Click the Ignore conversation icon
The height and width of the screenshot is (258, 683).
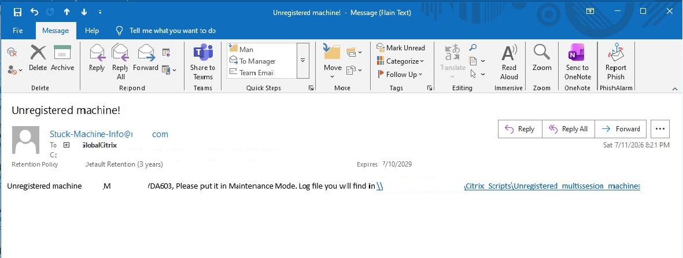click(12, 53)
